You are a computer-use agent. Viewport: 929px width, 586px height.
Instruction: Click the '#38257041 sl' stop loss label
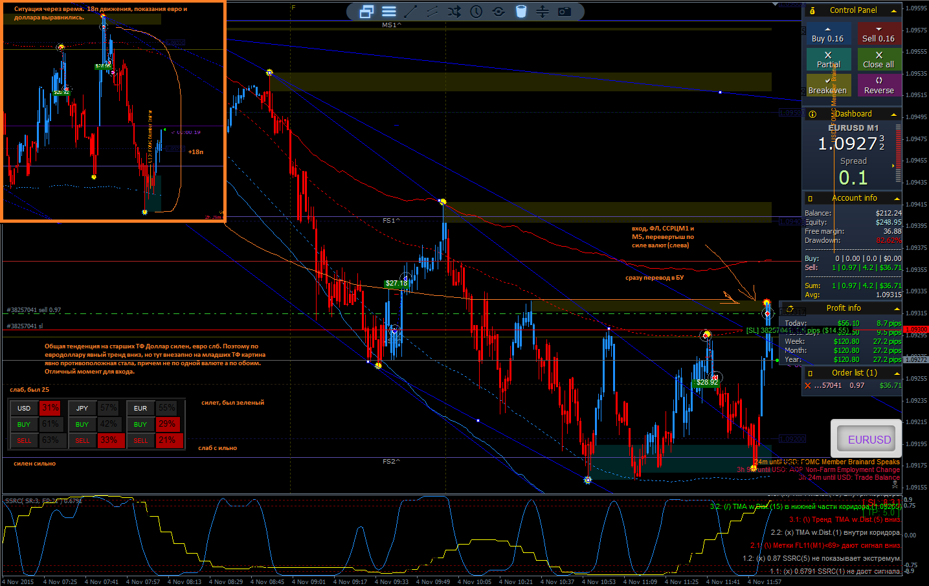click(x=25, y=326)
